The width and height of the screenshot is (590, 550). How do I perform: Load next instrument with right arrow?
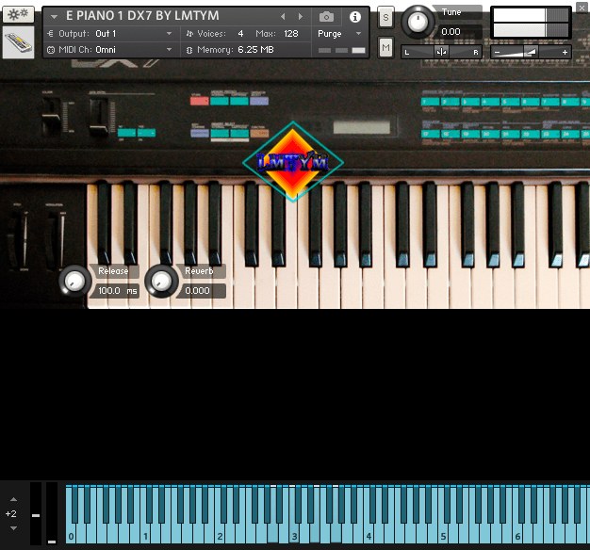coord(301,17)
